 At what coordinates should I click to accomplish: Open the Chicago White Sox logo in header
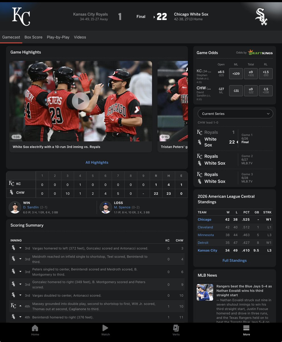pyautogui.click(x=261, y=17)
